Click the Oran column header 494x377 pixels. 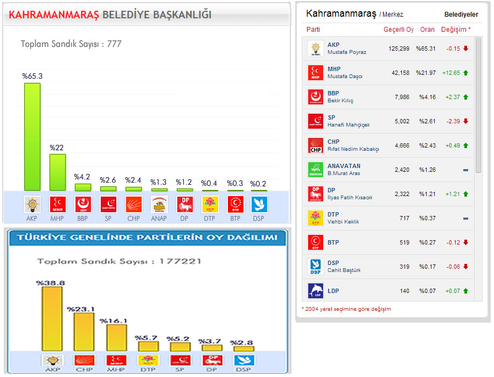(427, 30)
